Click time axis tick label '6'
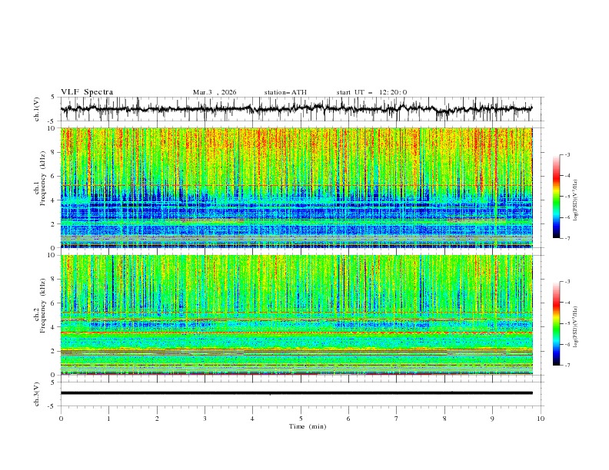Image resolution: width=609 pixels, height=470 pixels. pyautogui.click(x=348, y=419)
